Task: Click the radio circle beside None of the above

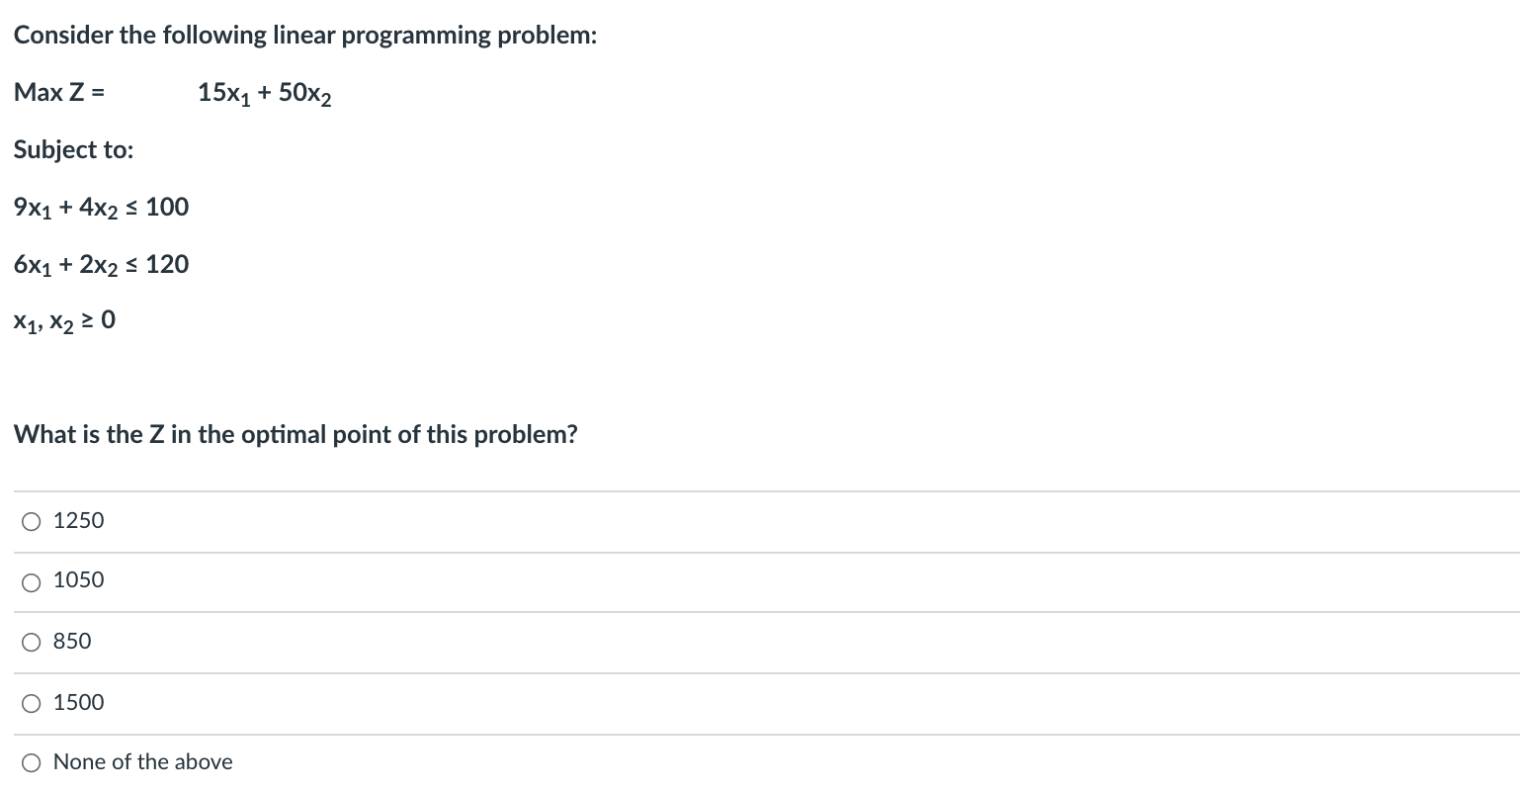Action: click(31, 762)
